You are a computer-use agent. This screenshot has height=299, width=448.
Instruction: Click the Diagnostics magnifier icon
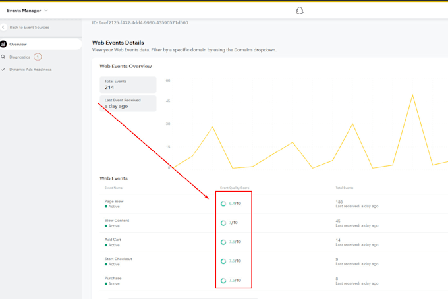[3, 57]
